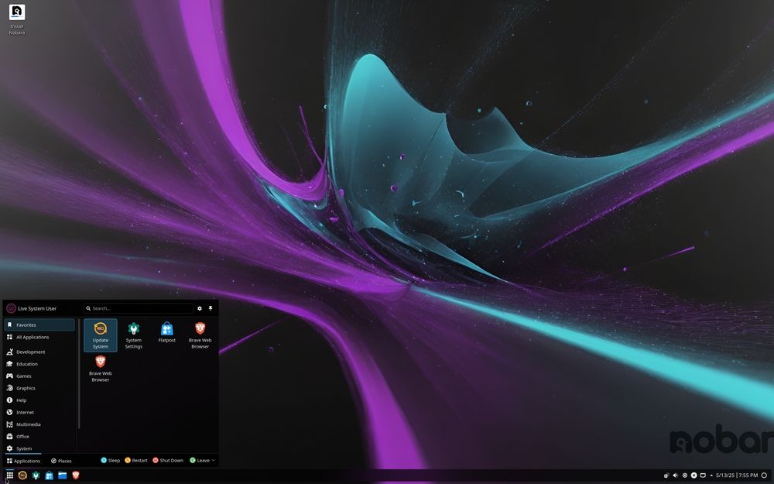Screen dimensions: 774x484
Task: Expand hidden system tray icons
Action: (711, 475)
